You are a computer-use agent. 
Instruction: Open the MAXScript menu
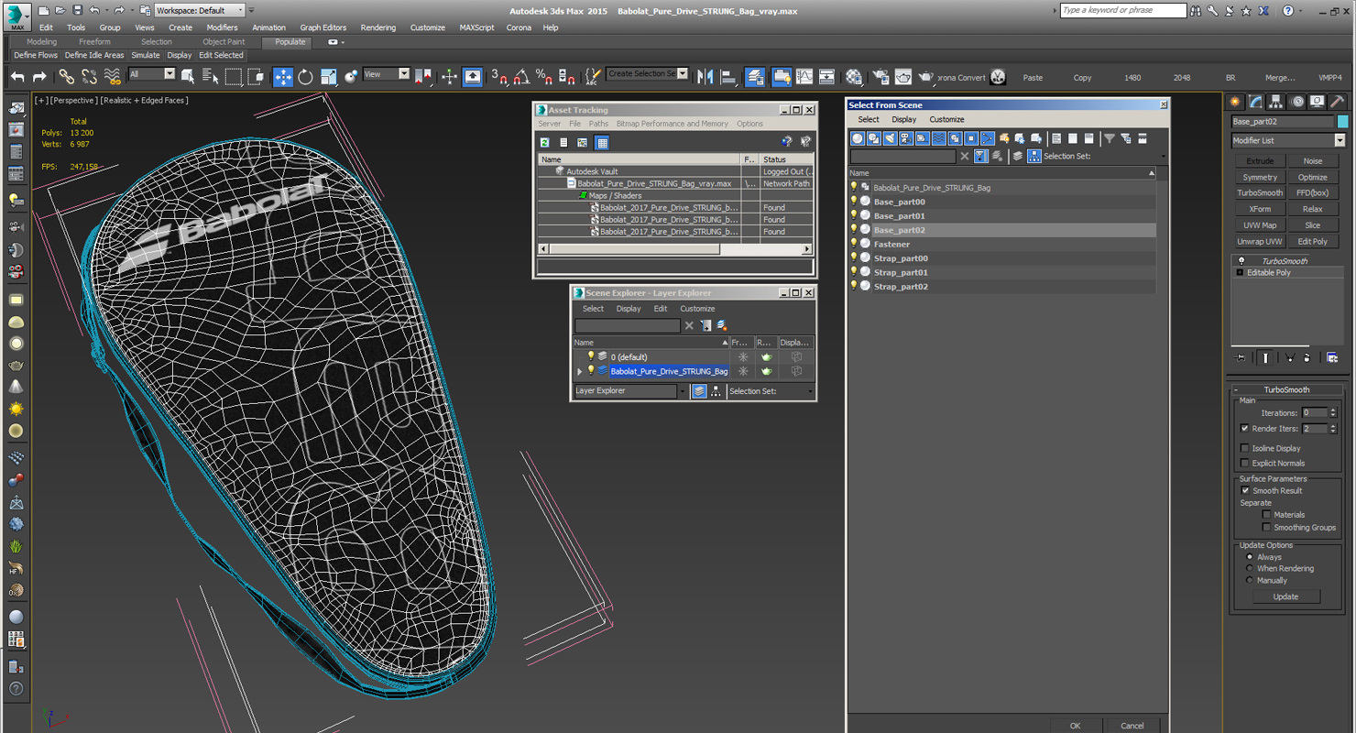476,27
